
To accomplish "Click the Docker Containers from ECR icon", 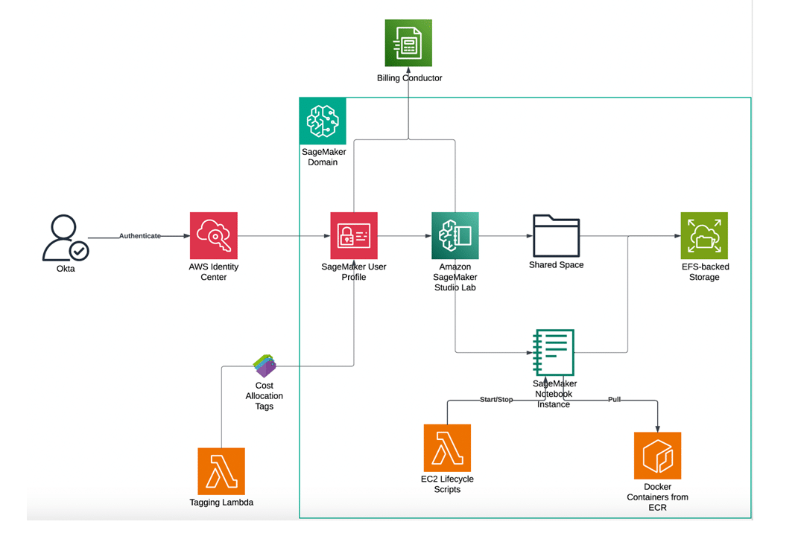I will [658, 456].
